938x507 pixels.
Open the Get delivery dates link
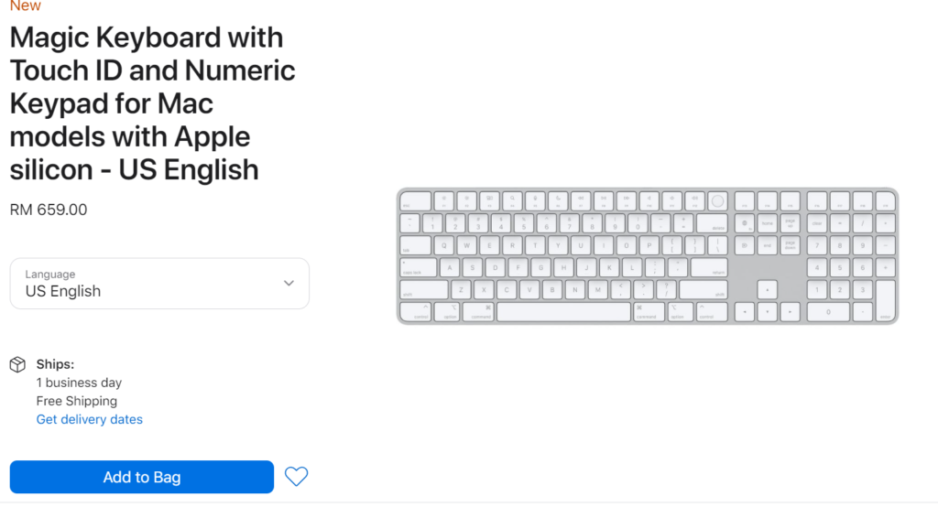point(90,419)
